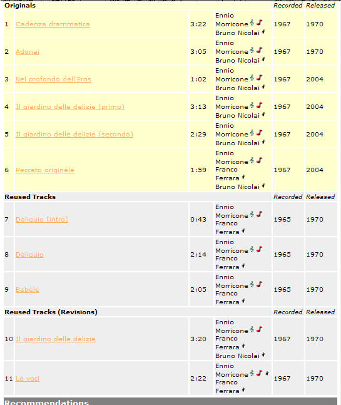341x405 pixels.
Task: Click release year 2004 in Peccato originale row
Action: [315, 170]
